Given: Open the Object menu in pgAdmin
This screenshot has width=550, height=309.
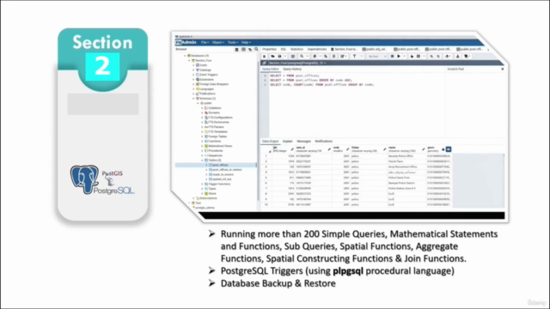Looking at the screenshot, I should [217, 42].
